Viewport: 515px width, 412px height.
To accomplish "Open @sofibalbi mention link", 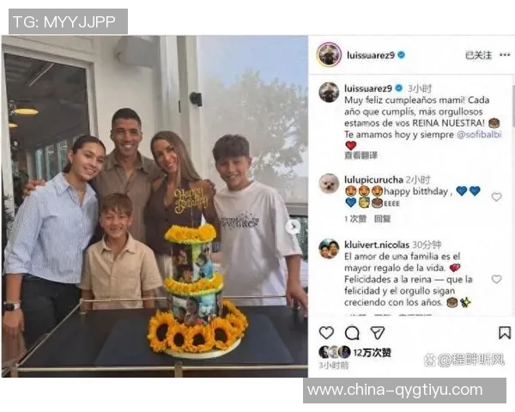I will click(x=479, y=135).
